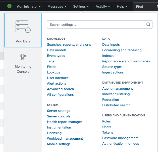
Task: Navigate to Users page
Action: coord(107,127)
